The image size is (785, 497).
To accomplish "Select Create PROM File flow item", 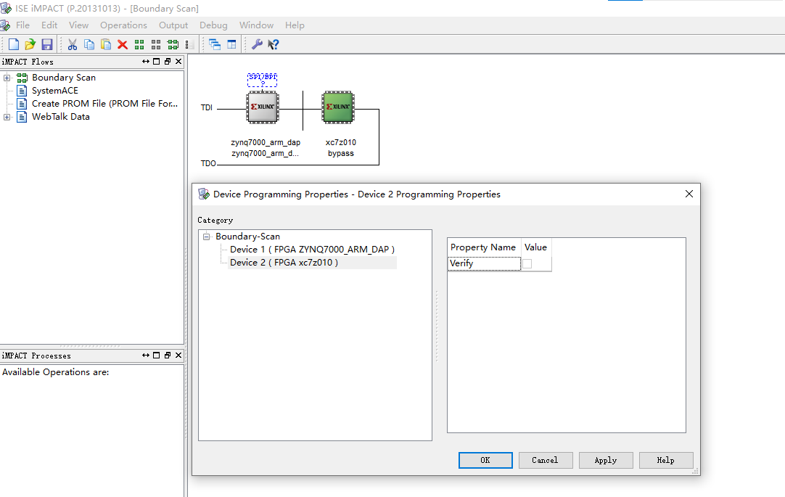I will pyautogui.click(x=104, y=104).
